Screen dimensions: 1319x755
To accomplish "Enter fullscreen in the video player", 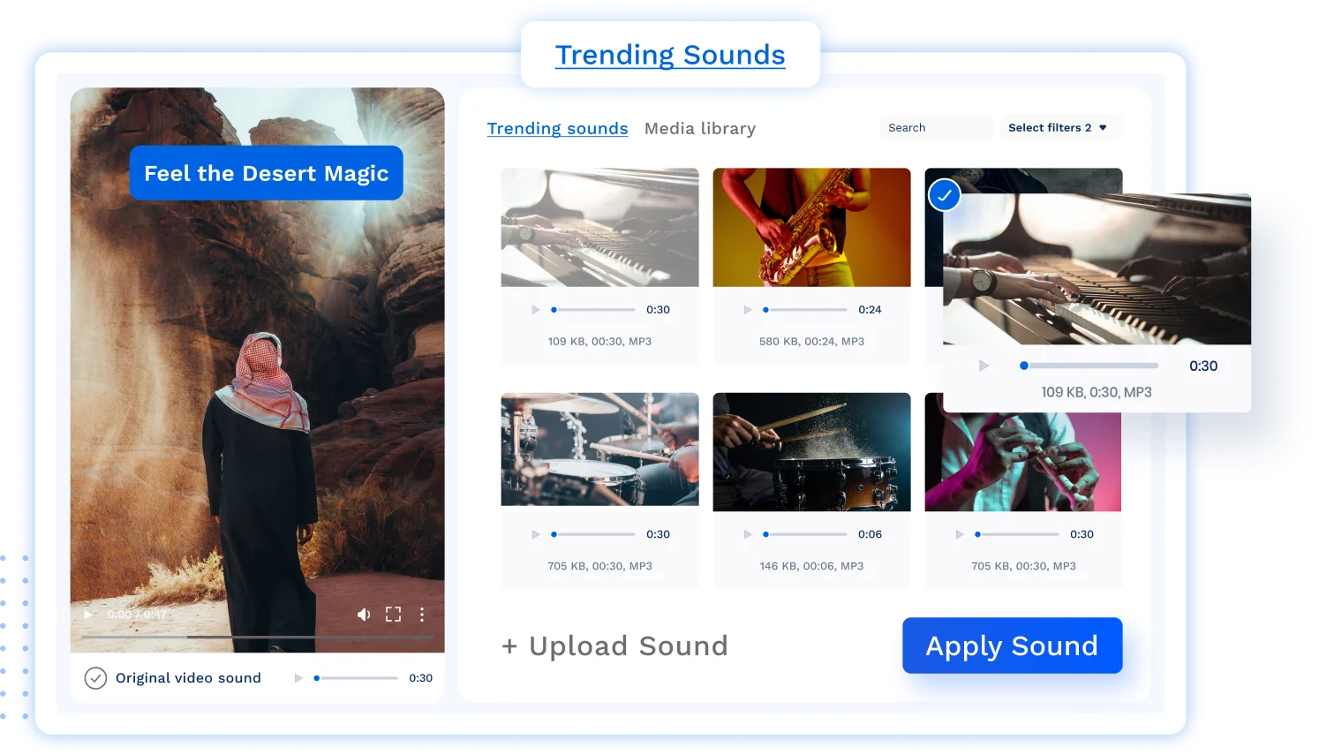I will [393, 614].
